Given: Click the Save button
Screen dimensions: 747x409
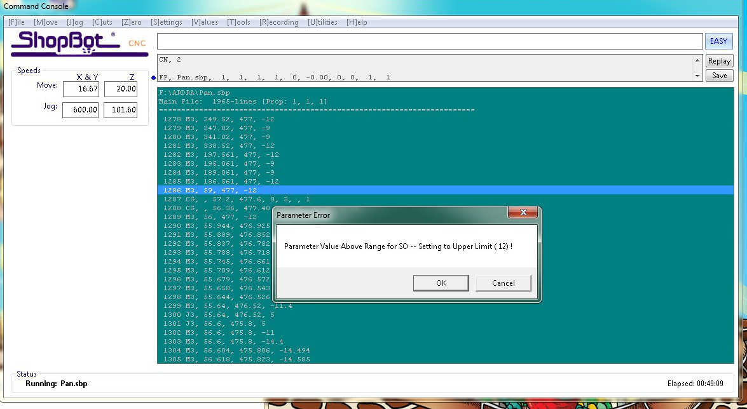Looking at the screenshot, I should pos(719,75).
